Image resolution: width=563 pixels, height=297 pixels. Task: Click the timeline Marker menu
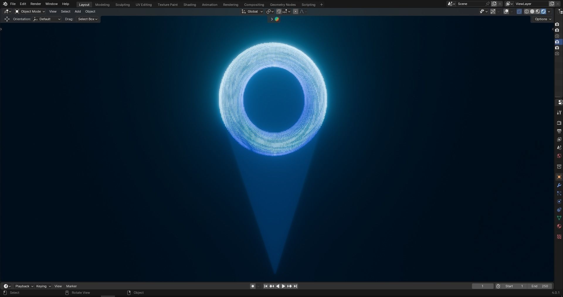coord(72,286)
